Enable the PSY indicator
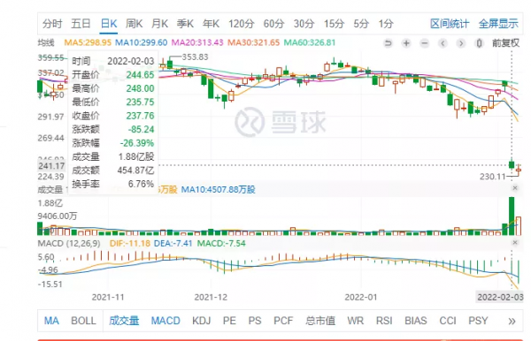Viewport: 531px width, 341px height. click(478, 321)
